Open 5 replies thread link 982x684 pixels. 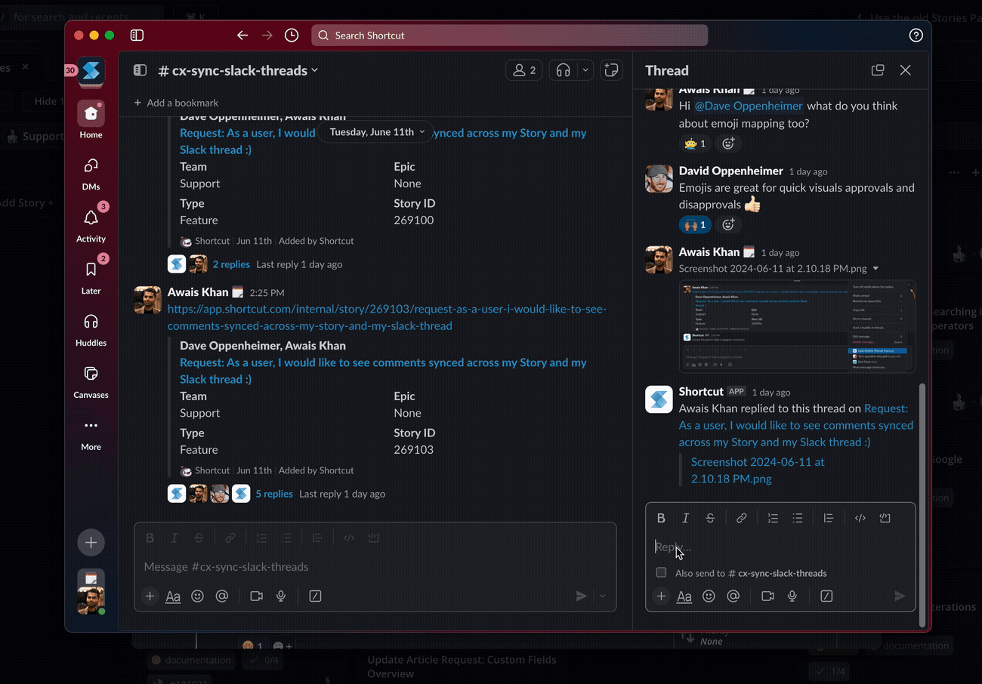coord(274,494)
